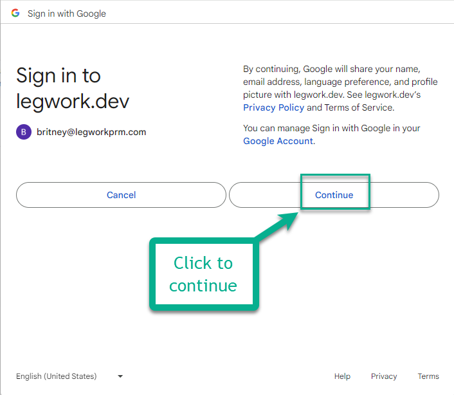Click the purple 'B' account avatar
The image size is (454, 395).
click(24, 132)
